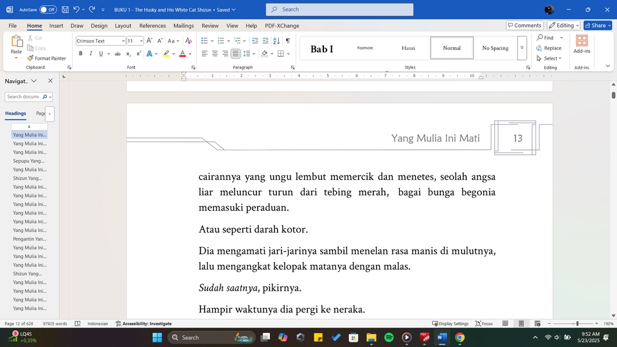Viewport: 617px width, 347px height.
Task: Apply the No Spacing style
Action: (x=495, y=48)
